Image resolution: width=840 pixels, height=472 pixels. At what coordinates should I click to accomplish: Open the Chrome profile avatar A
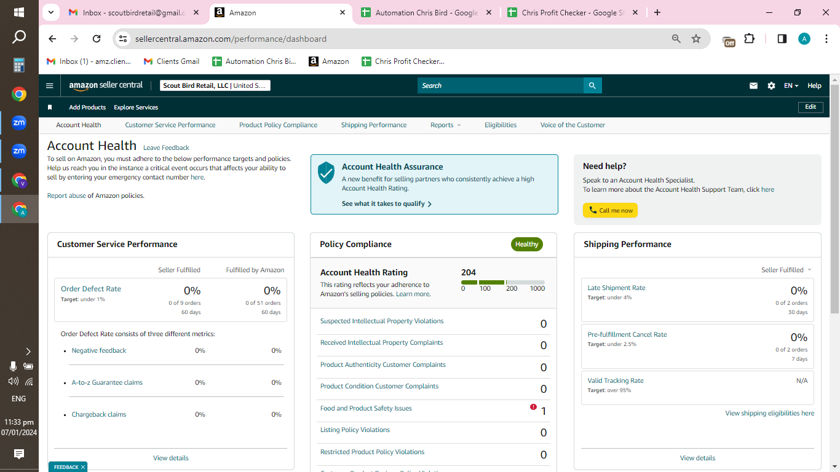click(804, 39)
